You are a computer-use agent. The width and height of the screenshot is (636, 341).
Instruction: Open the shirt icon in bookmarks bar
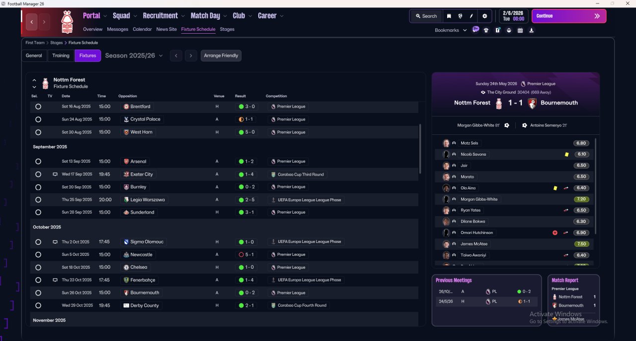[486, 30]
